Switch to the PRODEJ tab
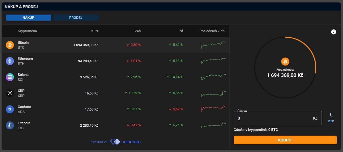343x152 pixels. coord(76,18)
